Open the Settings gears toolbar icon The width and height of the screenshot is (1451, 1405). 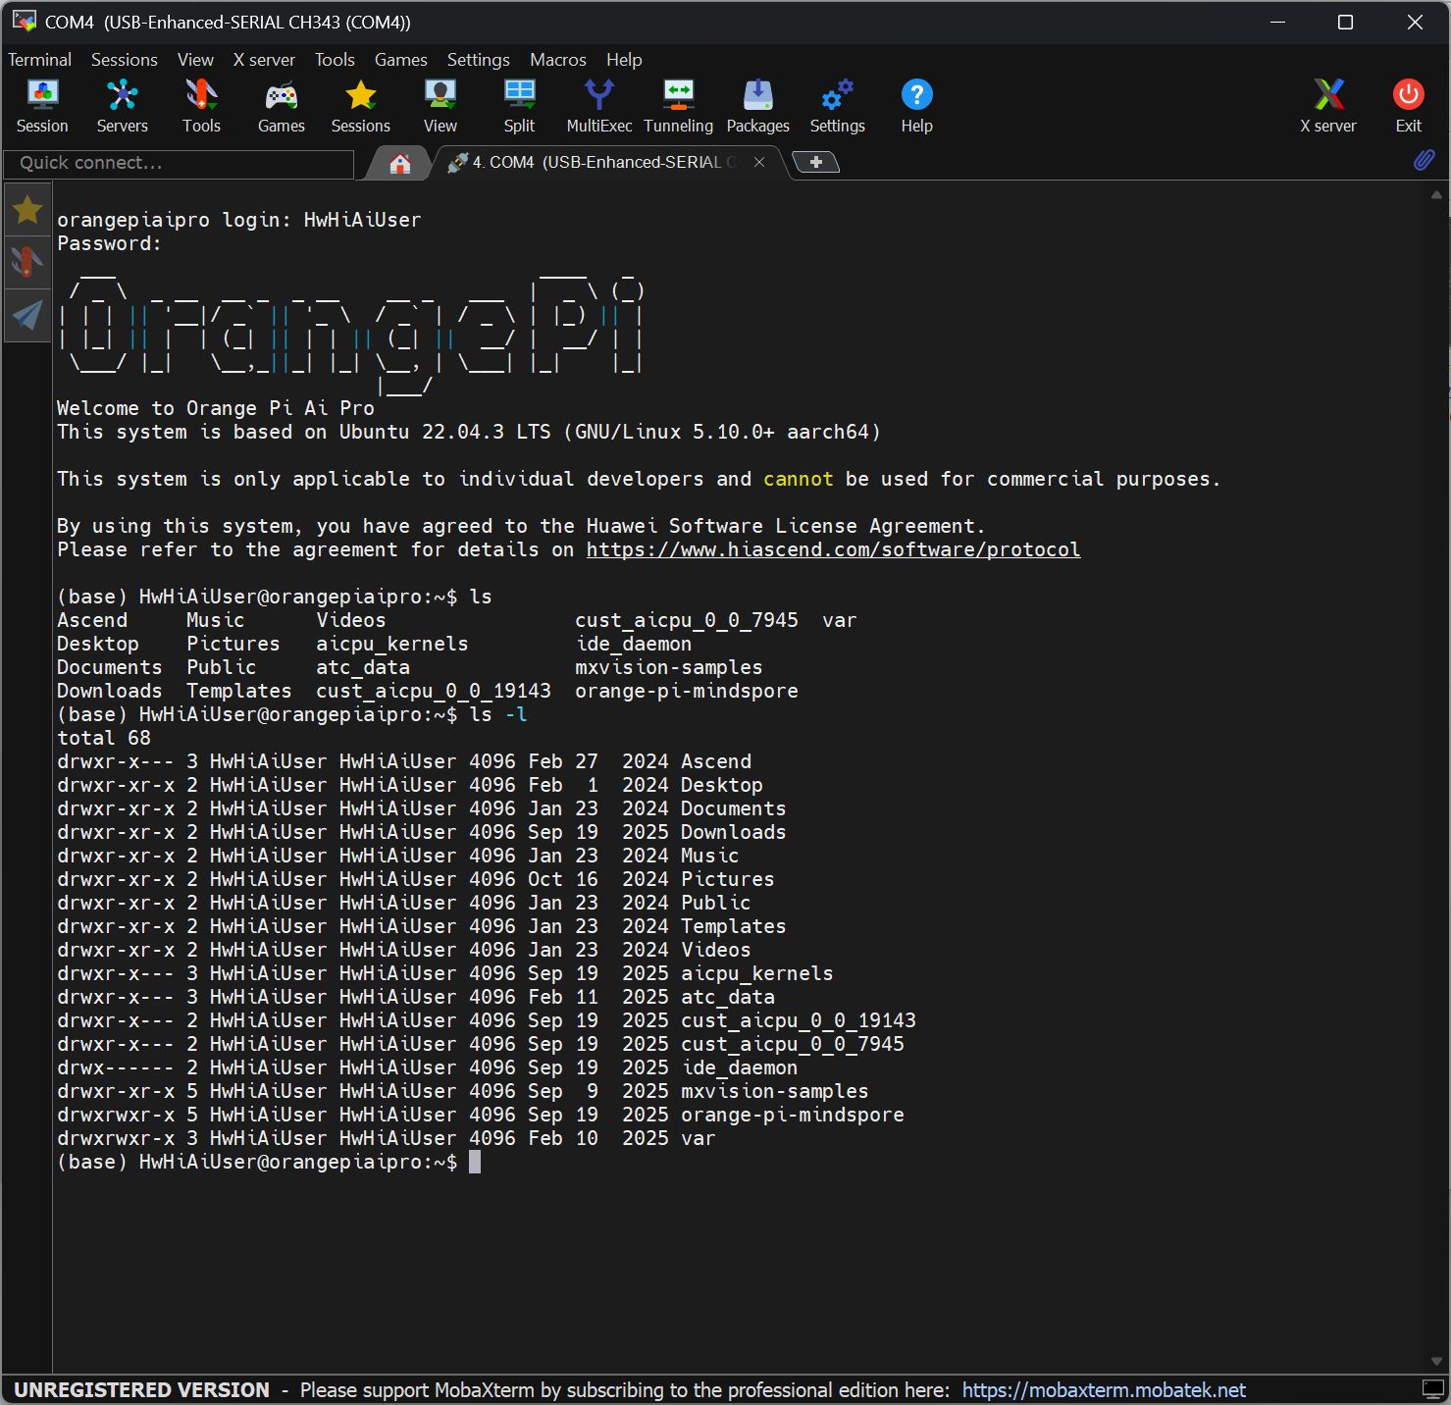[838, 106]
